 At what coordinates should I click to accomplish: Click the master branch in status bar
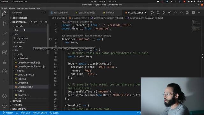[x=8, y=113]
